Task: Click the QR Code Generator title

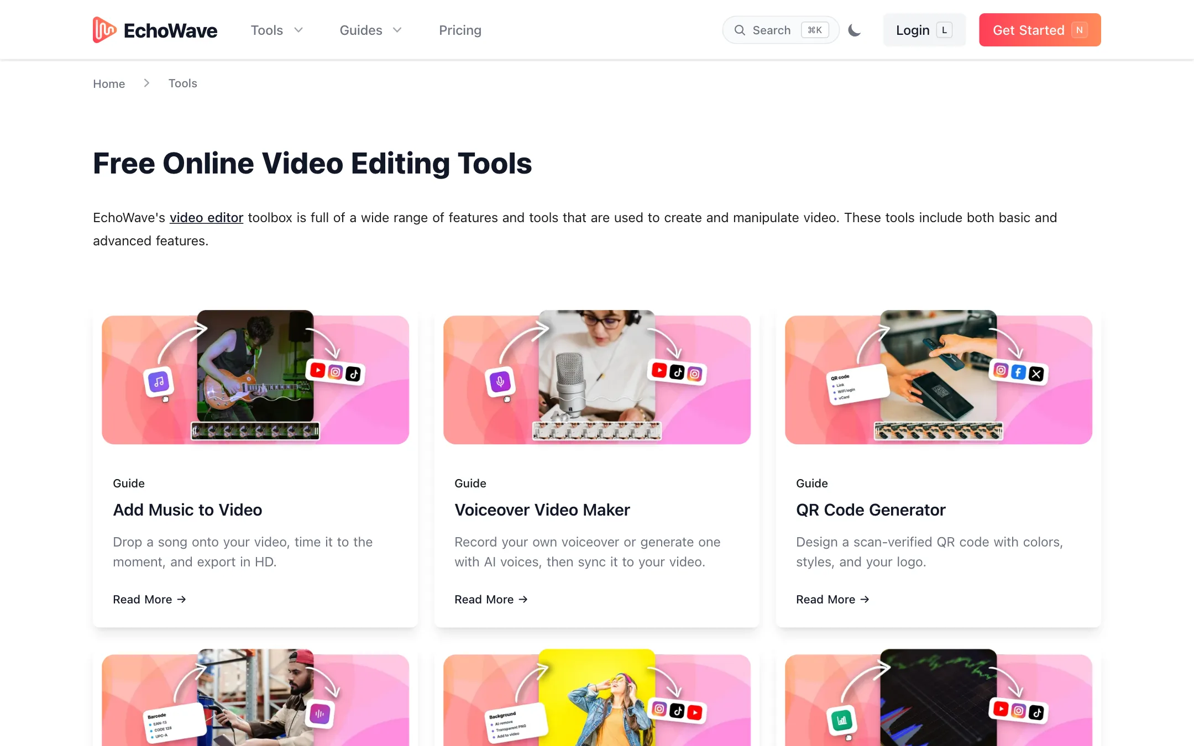Action: point(871,509)
